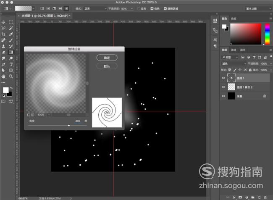
Task: Hide layer 图层 1 with eye icon
Action: pos(223,78)
